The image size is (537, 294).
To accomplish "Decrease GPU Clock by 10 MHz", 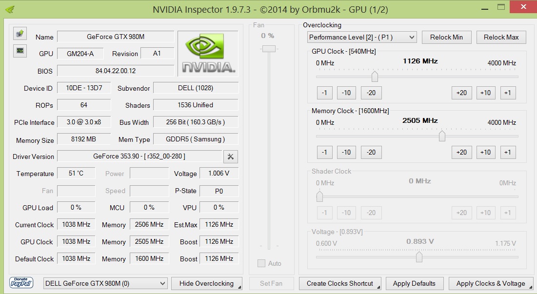I will click(346, 93).
